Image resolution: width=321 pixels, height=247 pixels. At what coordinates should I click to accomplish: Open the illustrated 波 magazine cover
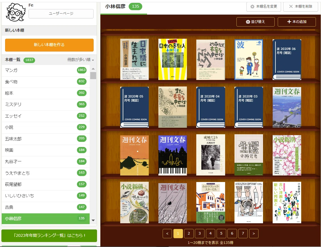point(249,60)
